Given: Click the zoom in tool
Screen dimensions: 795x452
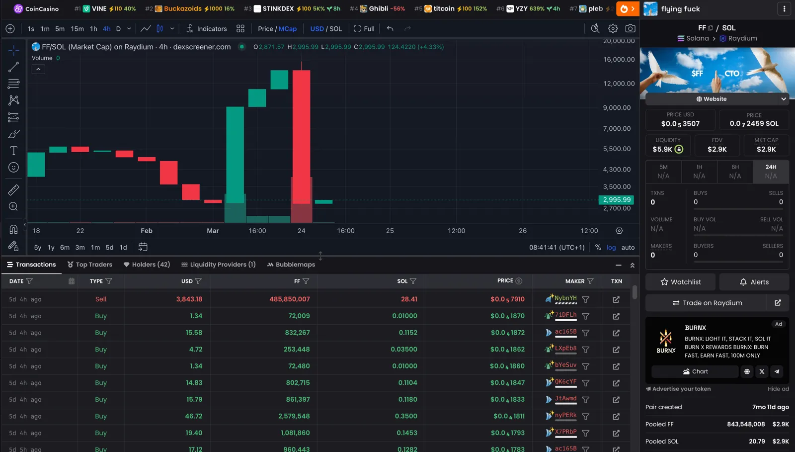Looking at the screenshot, I should pos(13,206).
